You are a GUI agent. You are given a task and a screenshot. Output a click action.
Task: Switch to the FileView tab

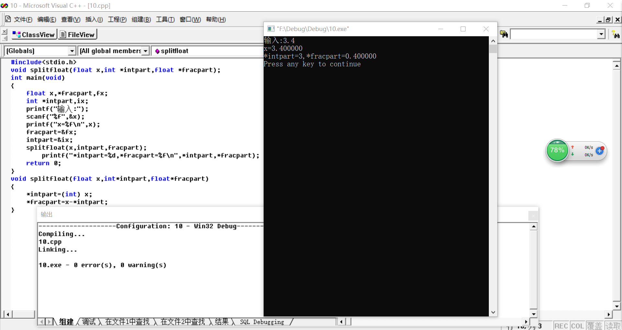[77, 35]
